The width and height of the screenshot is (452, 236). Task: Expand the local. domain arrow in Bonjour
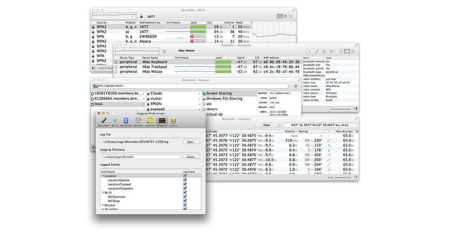pyautogui.click(x=143, y=104)
